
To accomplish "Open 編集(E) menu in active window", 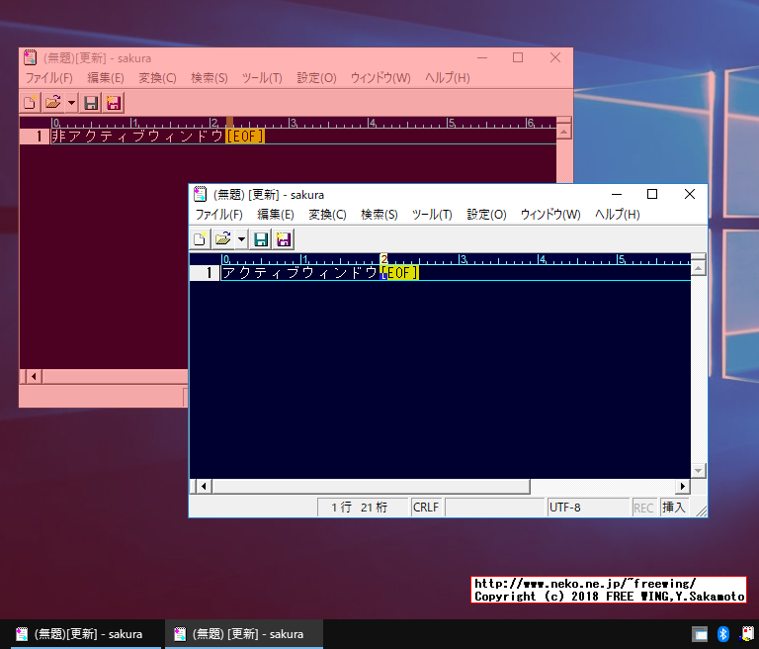I will click(276, 215).
